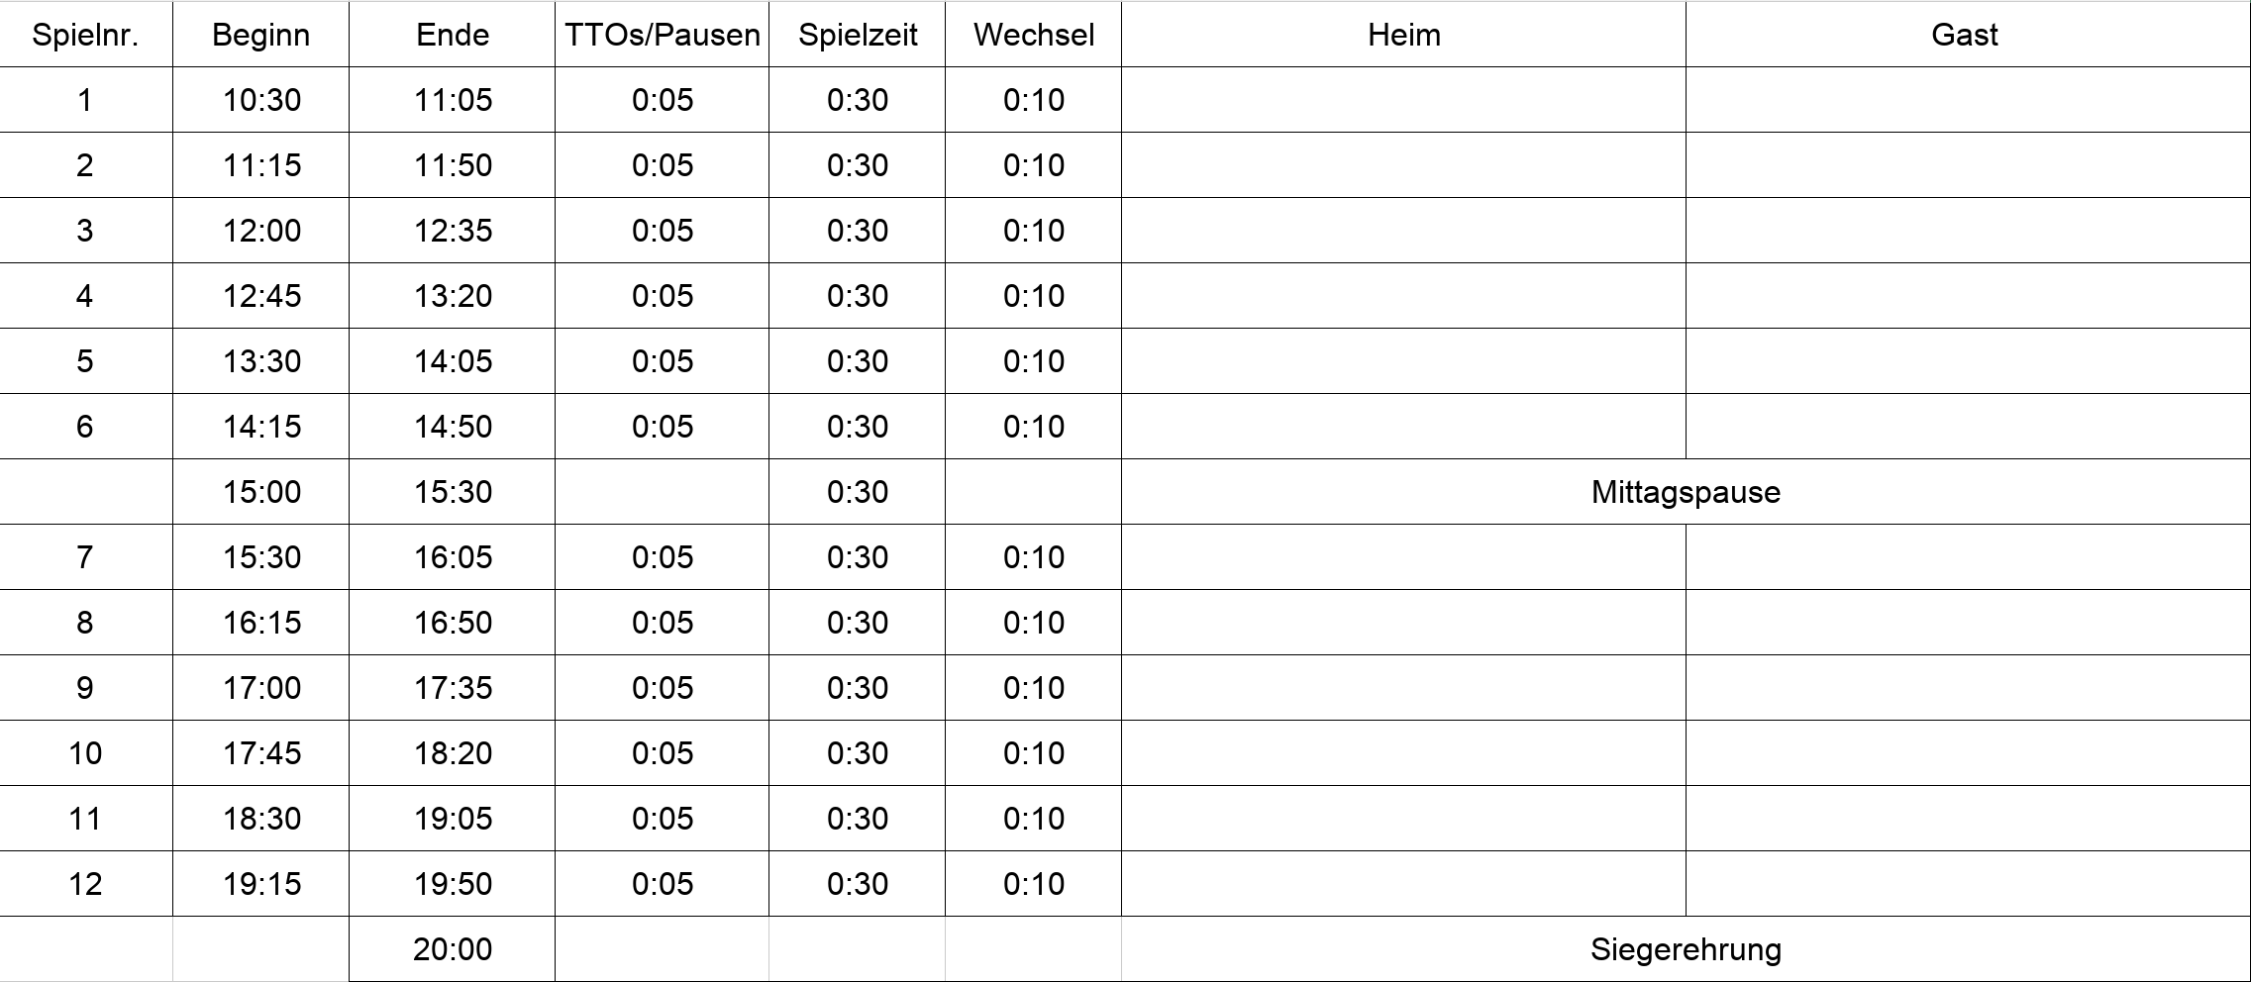
Task: Click the "TTOs/Pausen" header cell
Action: (662, 36)
